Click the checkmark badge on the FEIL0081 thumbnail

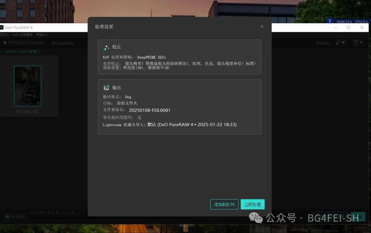pos(38,103)
